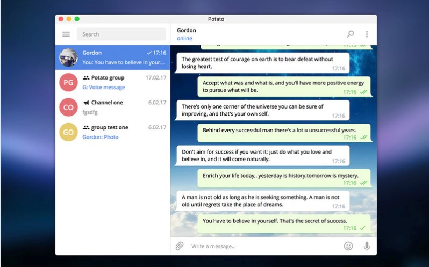Click the yellow minimize window button
This screenshot has width=429, height=267.
coord(69,19)
